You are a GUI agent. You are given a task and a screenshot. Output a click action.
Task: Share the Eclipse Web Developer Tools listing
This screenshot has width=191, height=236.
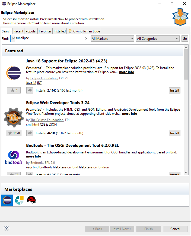[x=30, y=133]
